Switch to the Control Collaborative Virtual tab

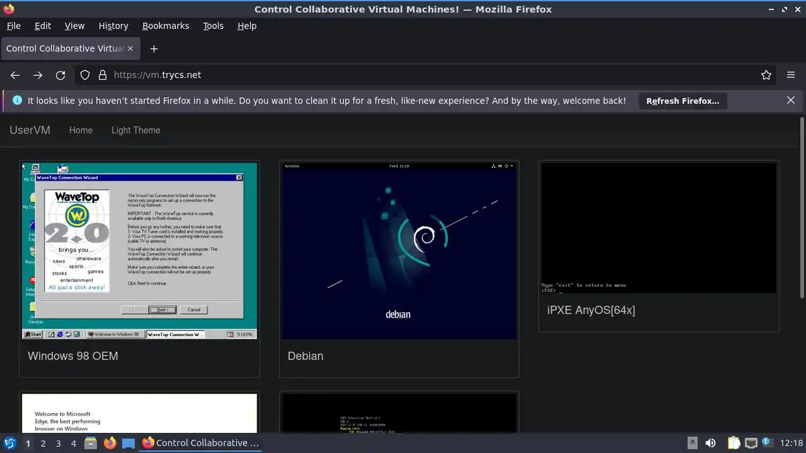point(69,48)
